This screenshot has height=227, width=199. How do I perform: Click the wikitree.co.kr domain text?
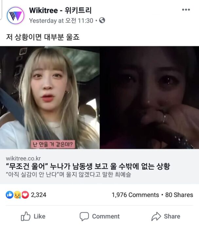pyautogui.click(x=23, y=159)
